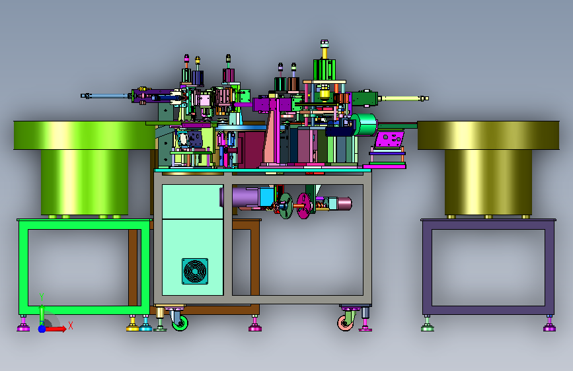Click the green Y axis arrow of the triad
573x371 pixels.
(x=42, y=314)
